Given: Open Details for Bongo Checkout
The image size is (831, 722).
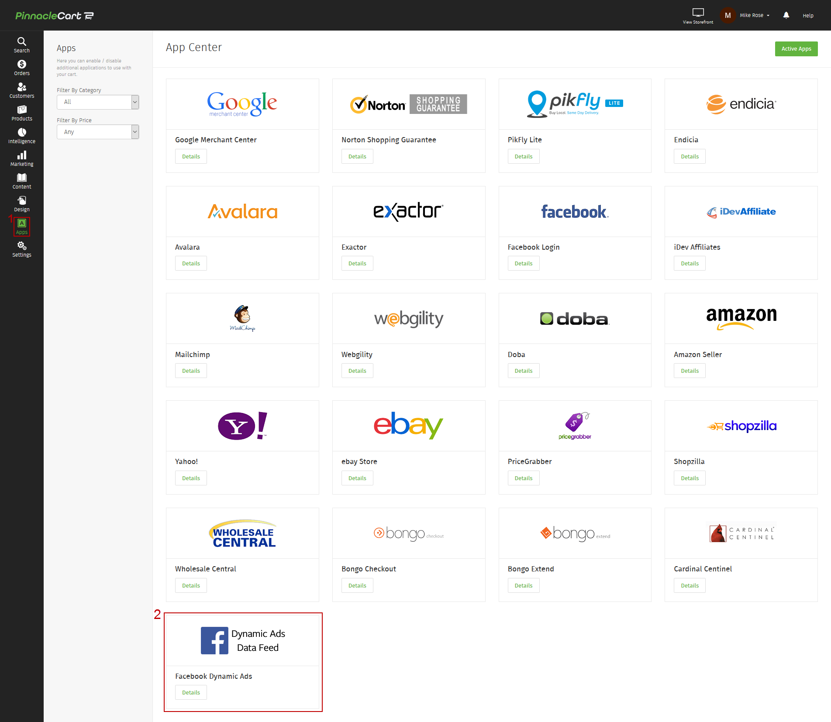Looking at the screenshot, I should 357,585.
